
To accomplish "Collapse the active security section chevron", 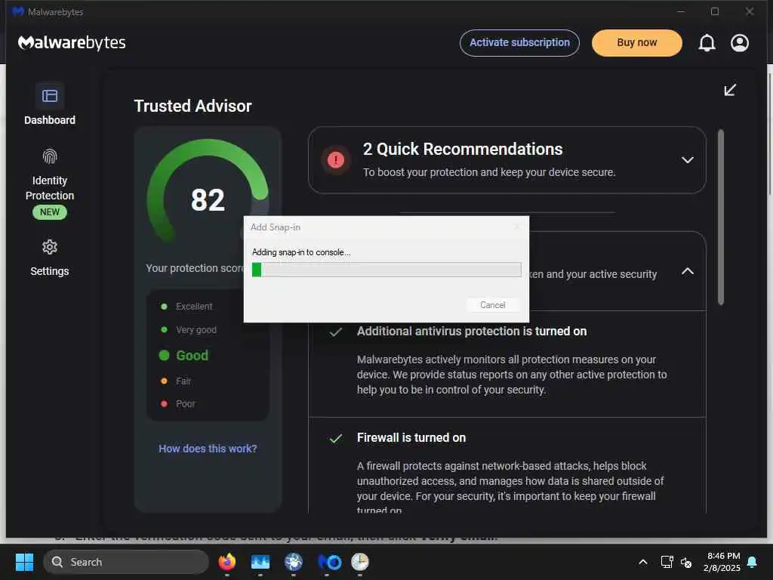I will click(x=687, y=271).
